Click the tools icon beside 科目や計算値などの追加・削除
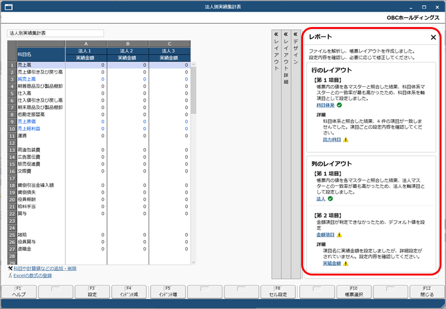Screen dimensions: 446x309 tap(10, 268)
